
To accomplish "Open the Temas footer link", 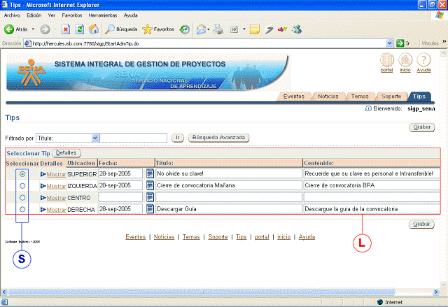I will [191, 237].
